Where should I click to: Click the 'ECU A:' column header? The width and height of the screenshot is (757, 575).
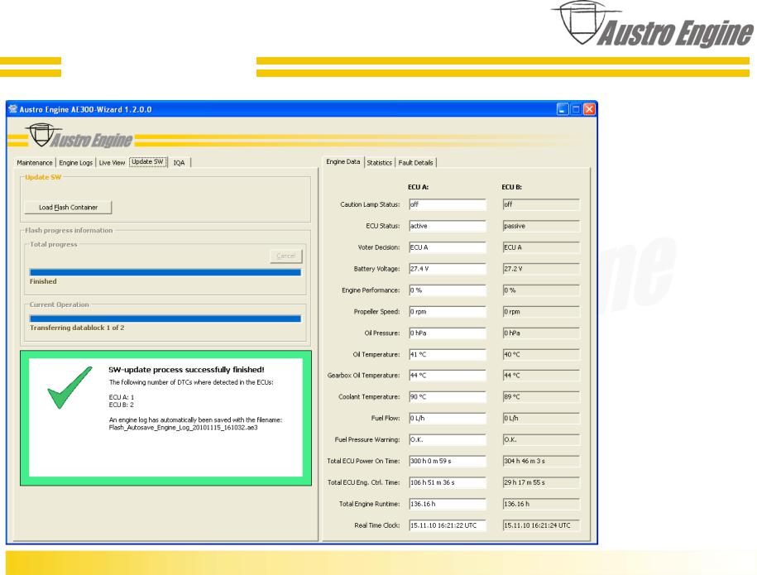coord(418,187)
